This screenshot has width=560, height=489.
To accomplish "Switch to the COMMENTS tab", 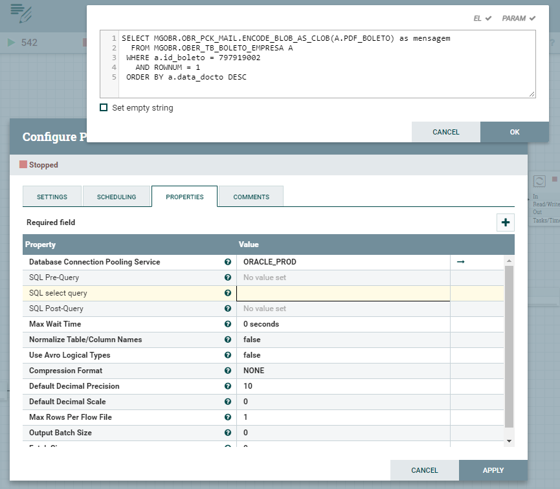I will click(x=251, y=197).
